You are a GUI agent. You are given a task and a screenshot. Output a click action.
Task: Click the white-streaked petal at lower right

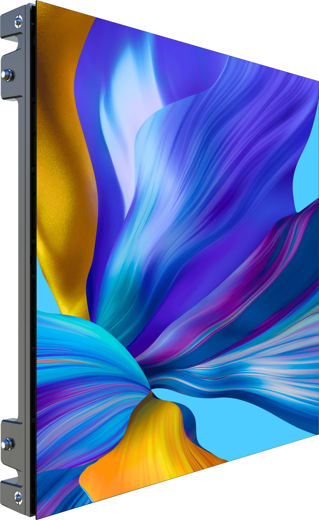click(262, 365)
